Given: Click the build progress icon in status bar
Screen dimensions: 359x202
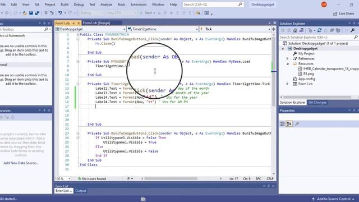Looking at the screenshot, I should [x=143, y=199].
